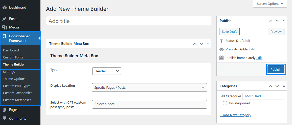Screen dimensions: 292x125
Task: Collapse the Categories panel toggle triangle
Action: coord(284,86)
